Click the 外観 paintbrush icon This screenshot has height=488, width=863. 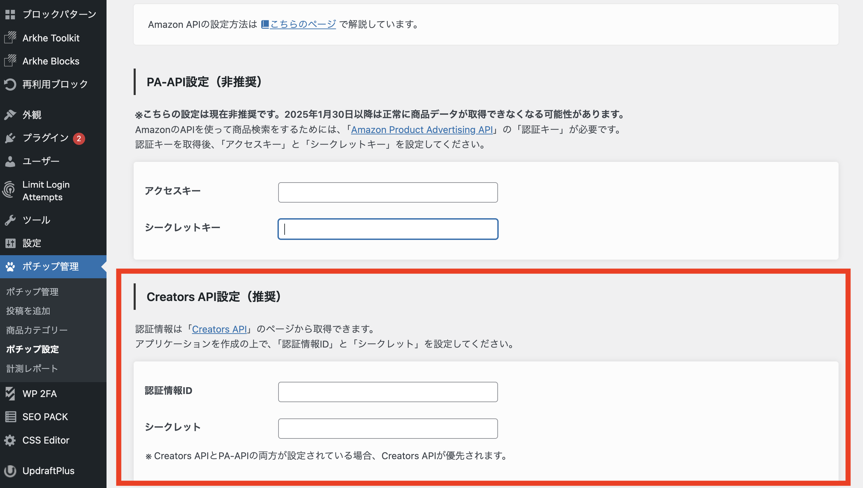(x=10, y=115)
